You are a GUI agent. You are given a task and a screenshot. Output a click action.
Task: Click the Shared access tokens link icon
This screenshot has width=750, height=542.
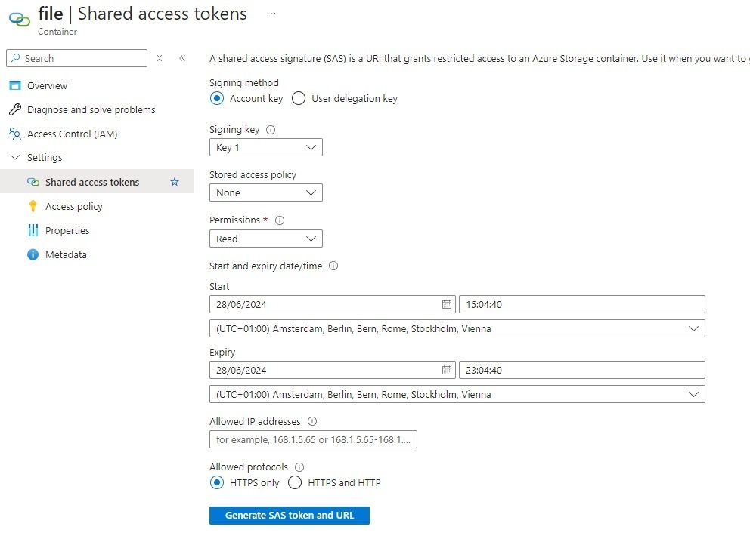[34, 182]
